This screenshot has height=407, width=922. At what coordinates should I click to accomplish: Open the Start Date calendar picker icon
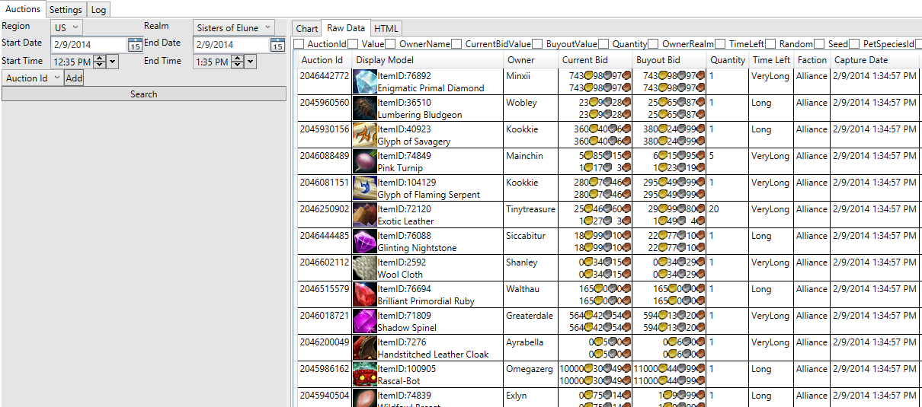tap(134, 45)
